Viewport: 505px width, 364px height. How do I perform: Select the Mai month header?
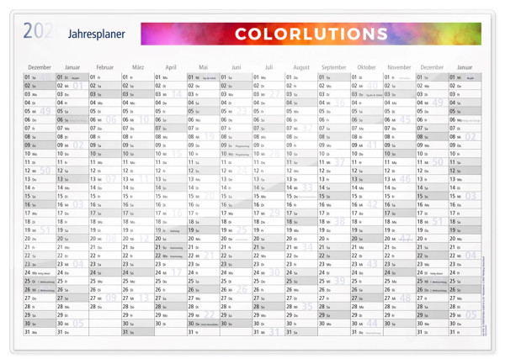tap(203, 66)
